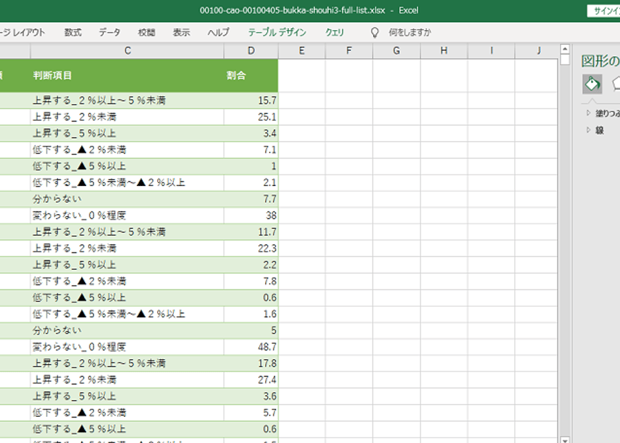Select the Fill & Line paint bucket icon
620x443 pixels.
pos(592,84)
